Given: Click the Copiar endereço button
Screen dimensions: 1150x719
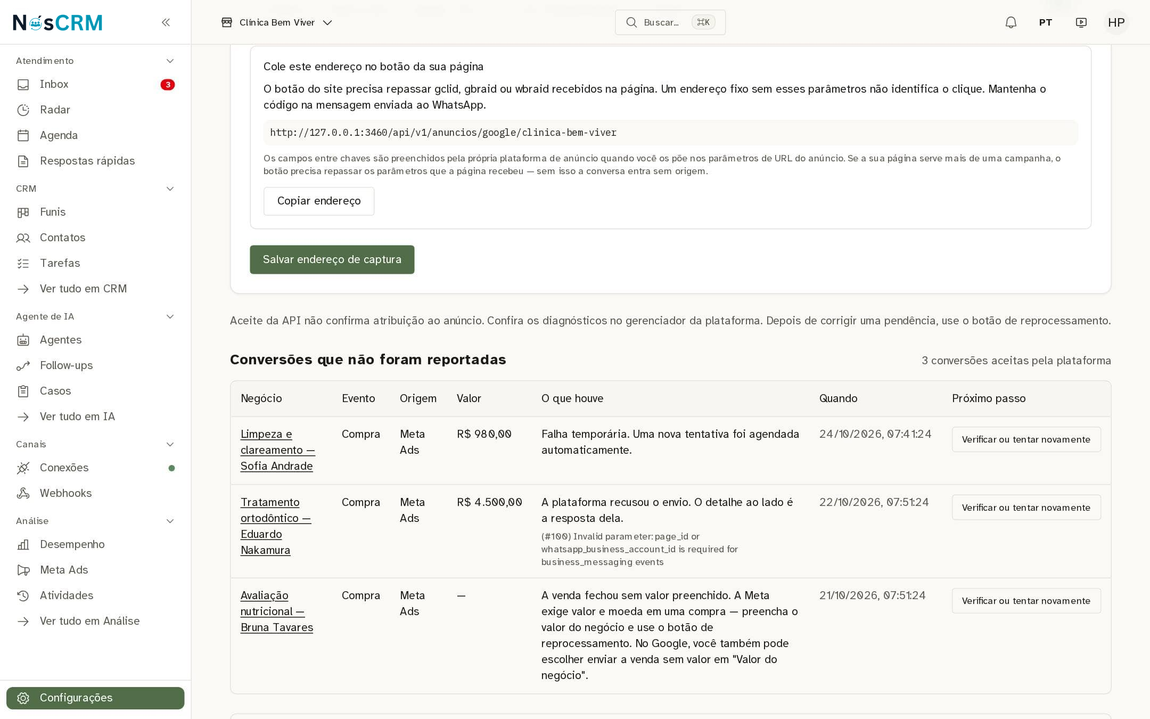Looking at the screenshot, I should pos(318,201).
